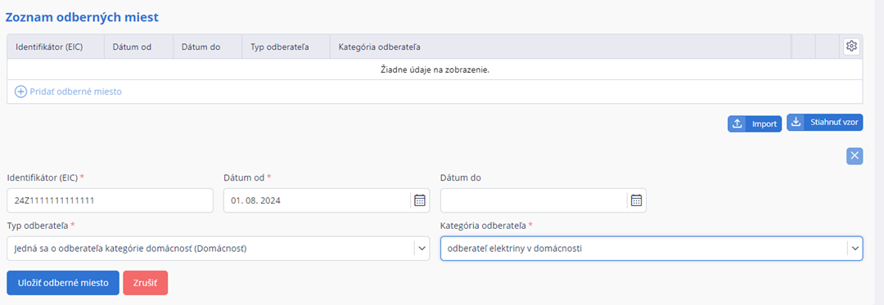Expand the Typ odberateľa dropdown arrow
This screenshot has width=884, height=305.
pos(422,249)
